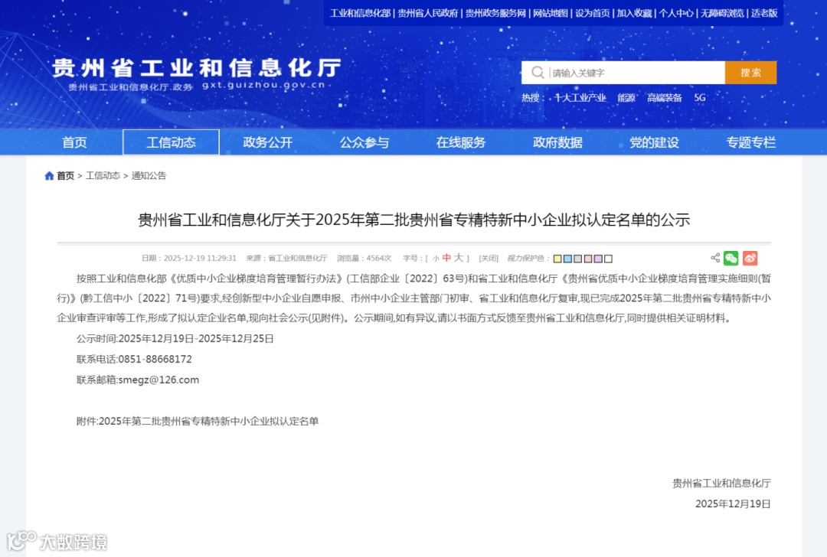
Task: Open the generic share options icon
Action: (715, 259)
